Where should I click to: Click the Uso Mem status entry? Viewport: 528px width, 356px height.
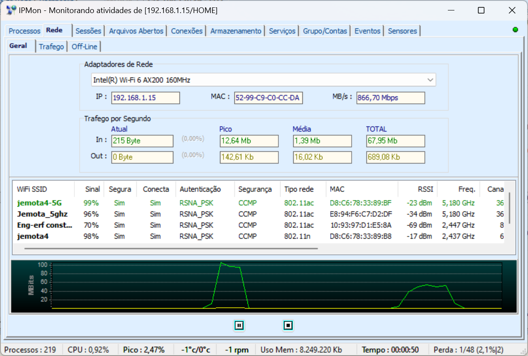(306, 350)
